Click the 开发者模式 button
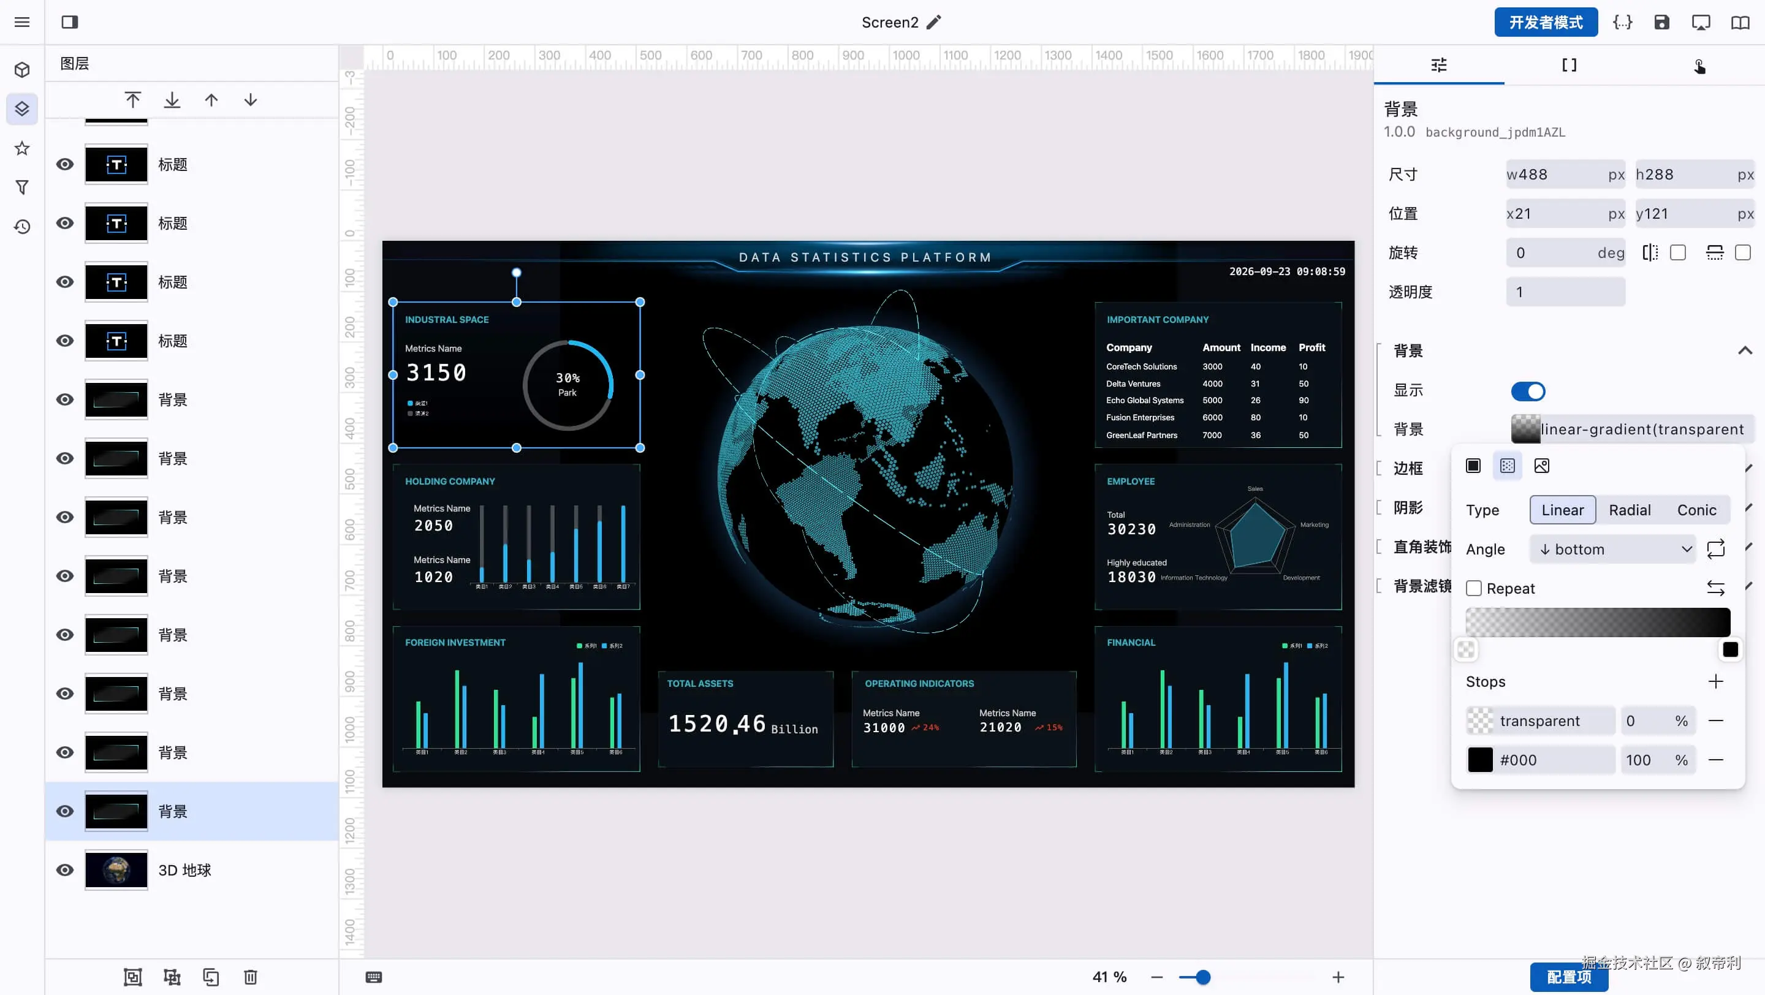Image resolution: width=1765 pixels, height=995 pixels. tap(1546, 22)
